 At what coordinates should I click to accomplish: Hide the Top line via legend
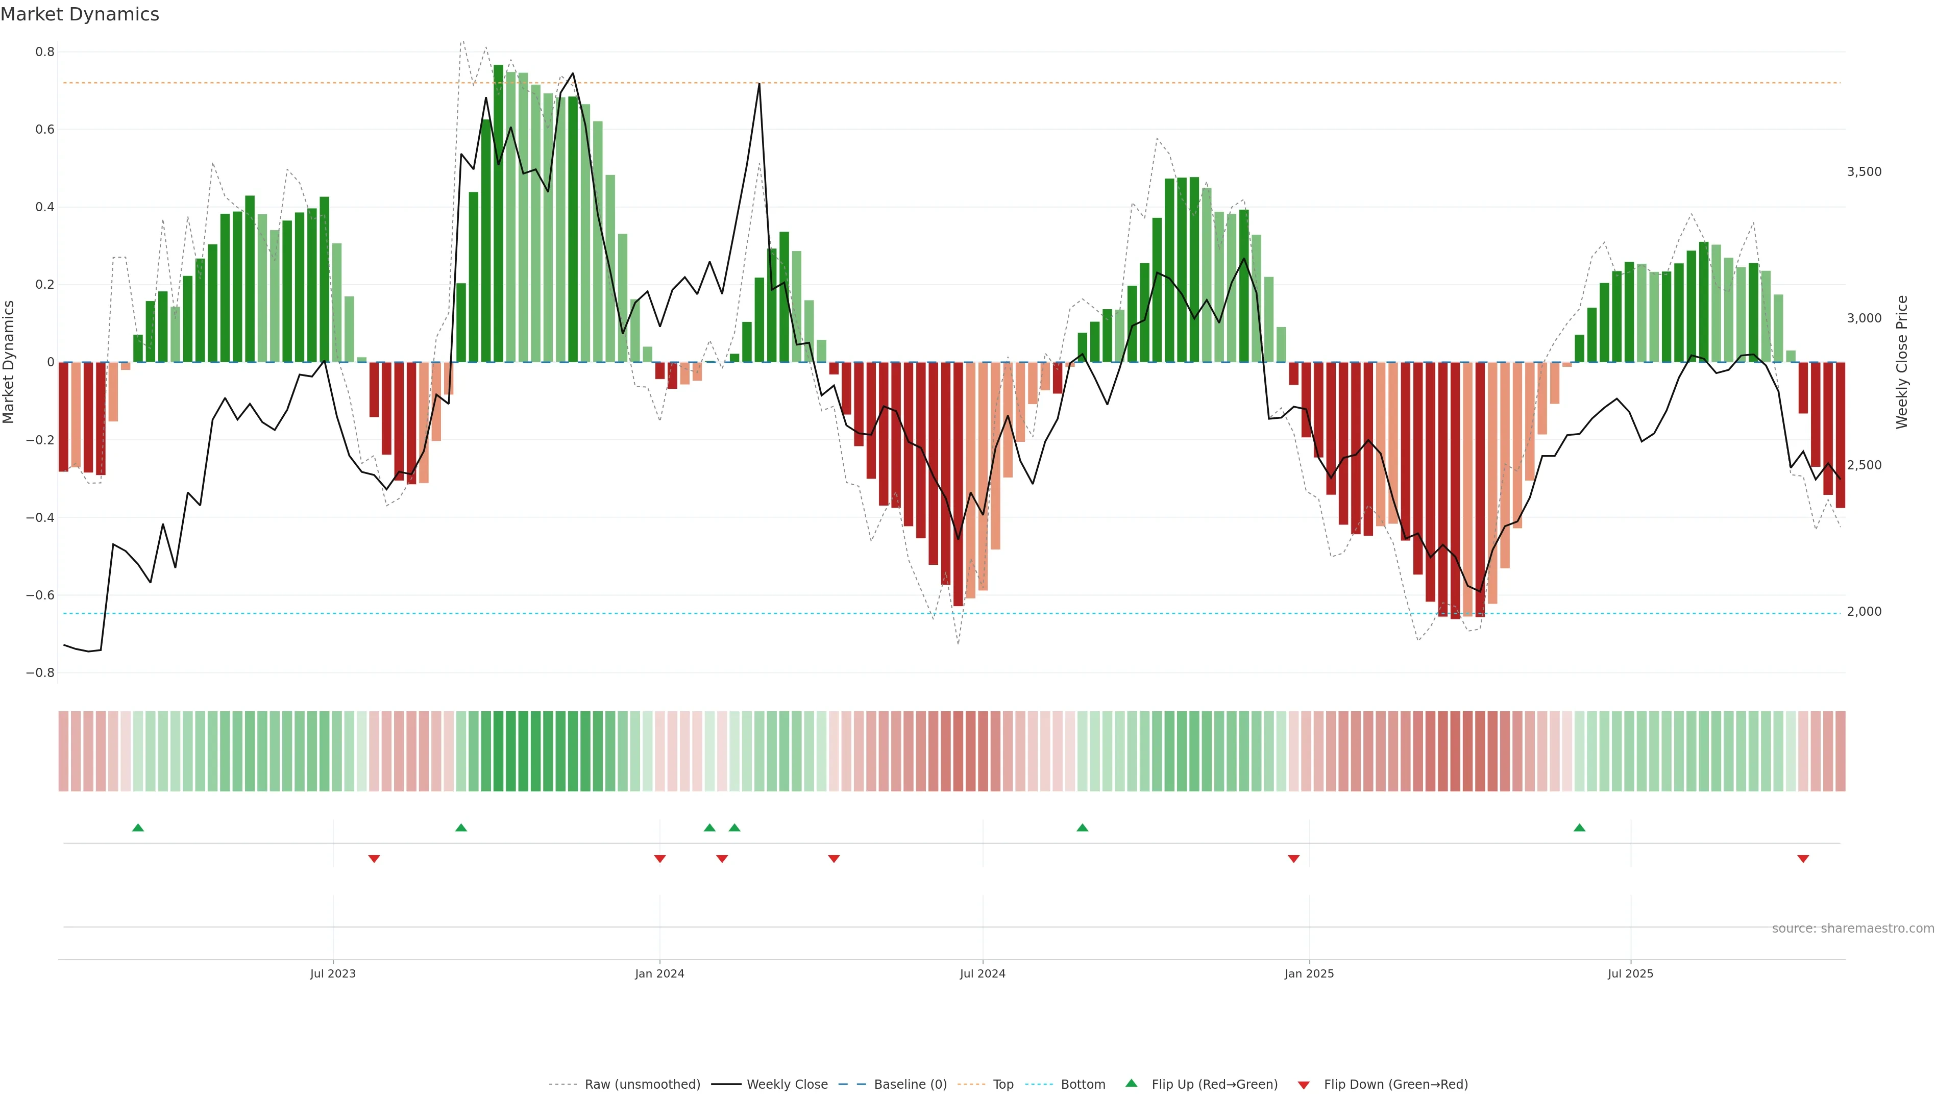pyautogui.click(x=1003, y=1085)
